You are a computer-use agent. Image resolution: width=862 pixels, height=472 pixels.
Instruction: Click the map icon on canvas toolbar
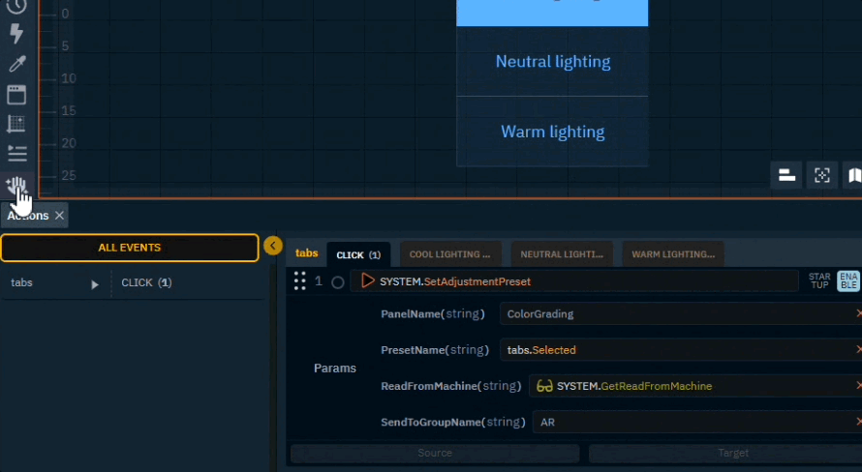(854, 175)
